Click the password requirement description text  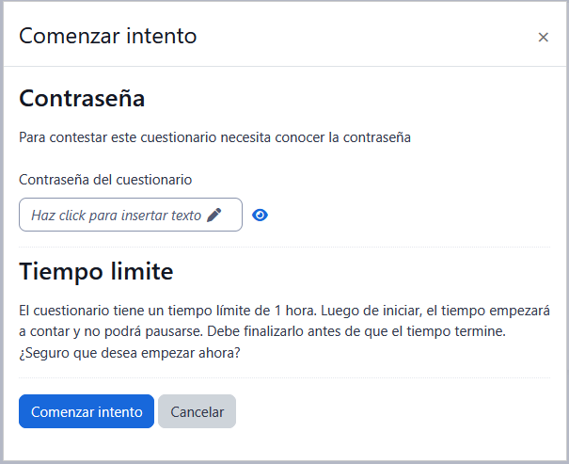click(215, 137)
